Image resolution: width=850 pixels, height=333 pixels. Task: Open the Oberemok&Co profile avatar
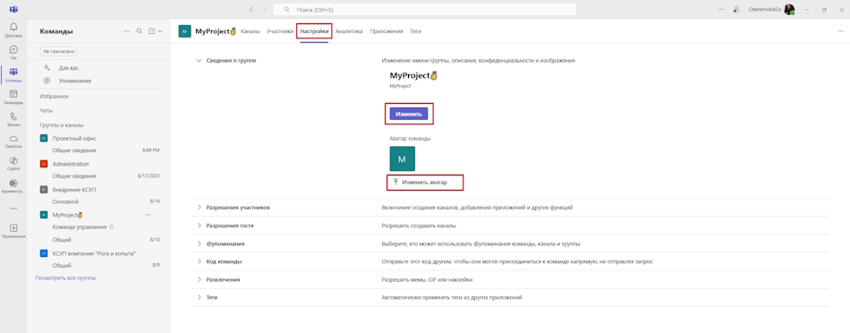(x=789, y=10)
